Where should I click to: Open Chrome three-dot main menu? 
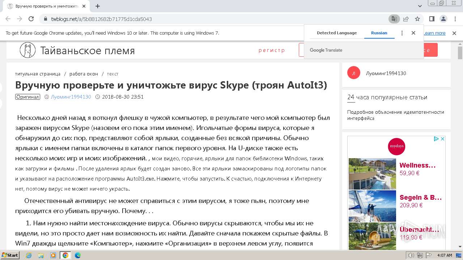[455, 19]
